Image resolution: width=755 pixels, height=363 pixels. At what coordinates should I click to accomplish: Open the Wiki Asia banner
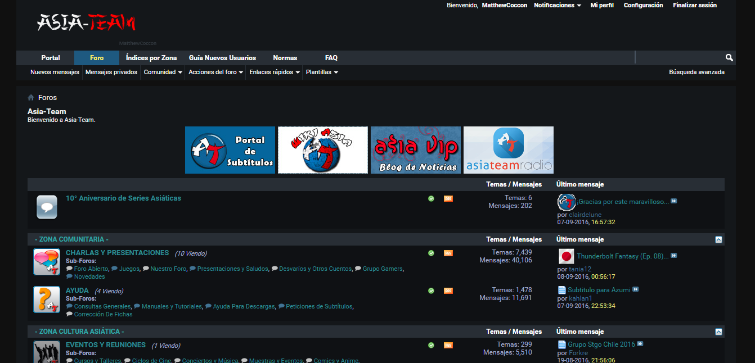pos(323,150)
